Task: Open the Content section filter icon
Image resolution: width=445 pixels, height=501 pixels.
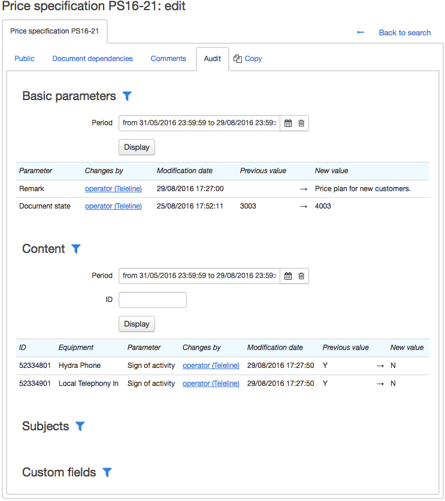Action: (76, 249)
